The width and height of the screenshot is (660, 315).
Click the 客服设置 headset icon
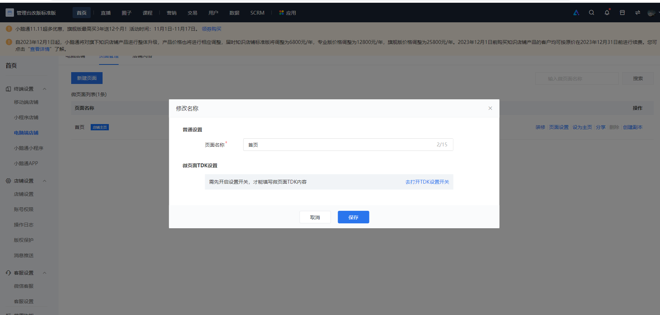[x=8, y=273]
